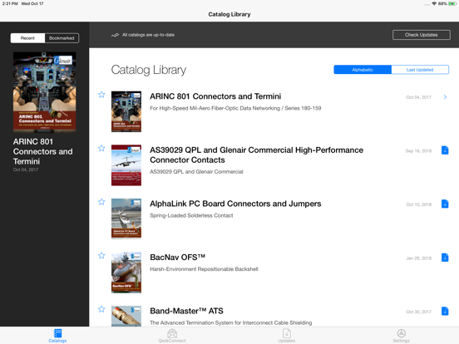Open Updates tab in bottom bar
The width and height of the screenshot is (459, 344).
pos(287,336)
